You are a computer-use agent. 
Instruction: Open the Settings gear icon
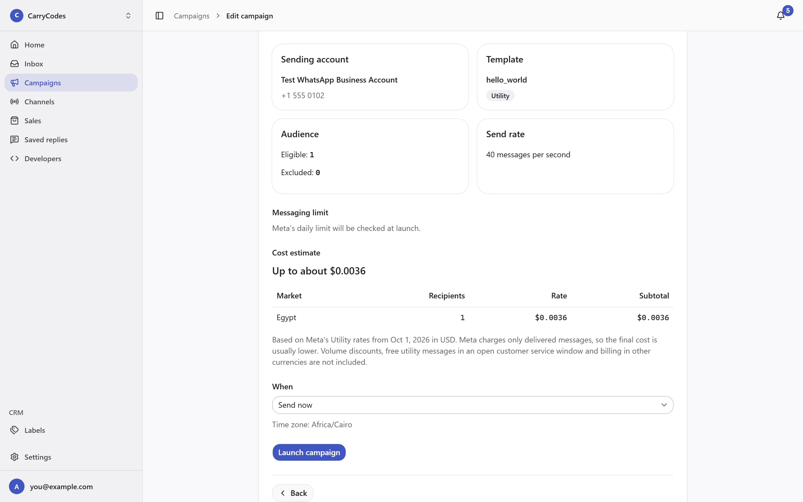point(14,457)
